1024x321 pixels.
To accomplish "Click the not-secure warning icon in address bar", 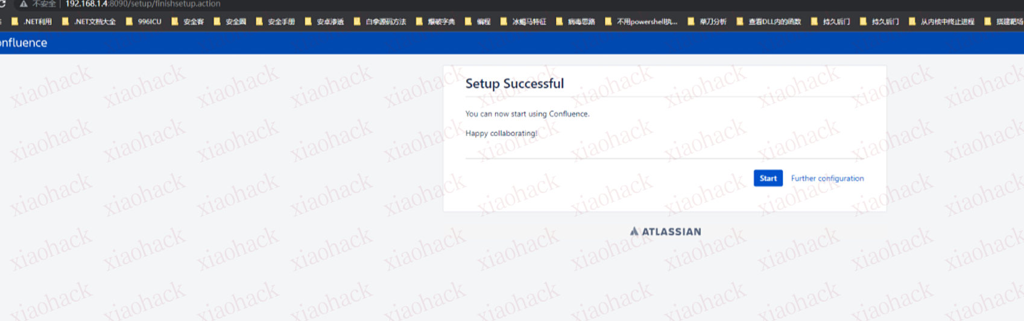I will [24, 4].
